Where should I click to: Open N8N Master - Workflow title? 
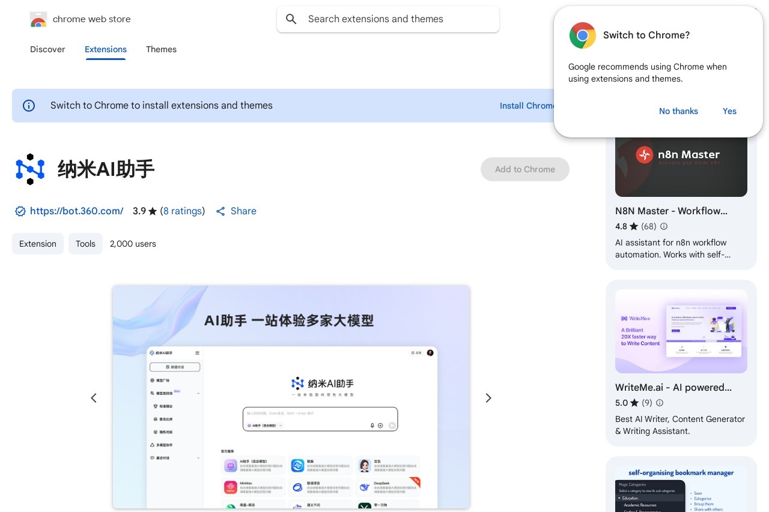pos(671,211)
